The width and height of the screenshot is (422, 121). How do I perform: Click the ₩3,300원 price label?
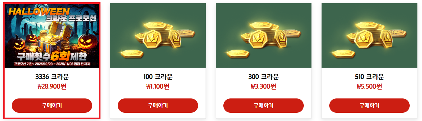pyautogui.click(x=264, y=86)
